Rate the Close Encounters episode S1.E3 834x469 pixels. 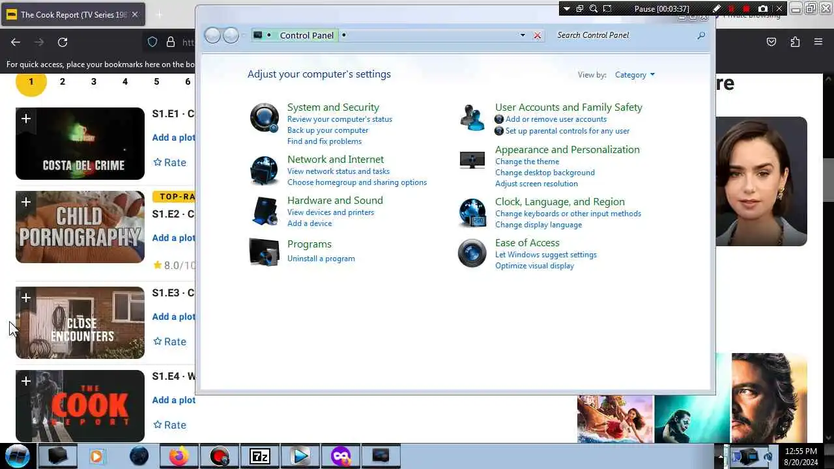coord(169,341)
